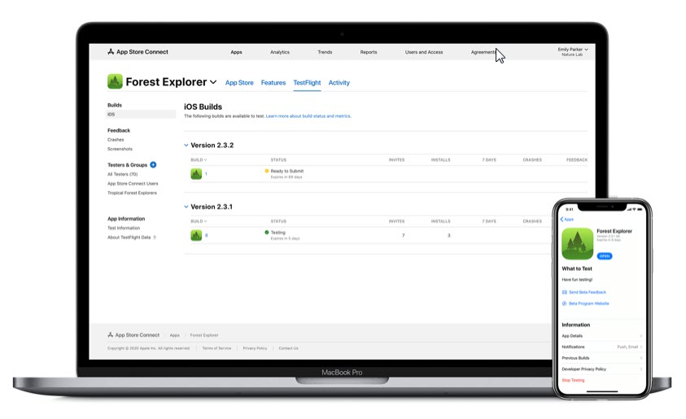Viewport: 686px width, 419px height.
Task: Click the Ready to Submit status text
Action: [287, 172]
